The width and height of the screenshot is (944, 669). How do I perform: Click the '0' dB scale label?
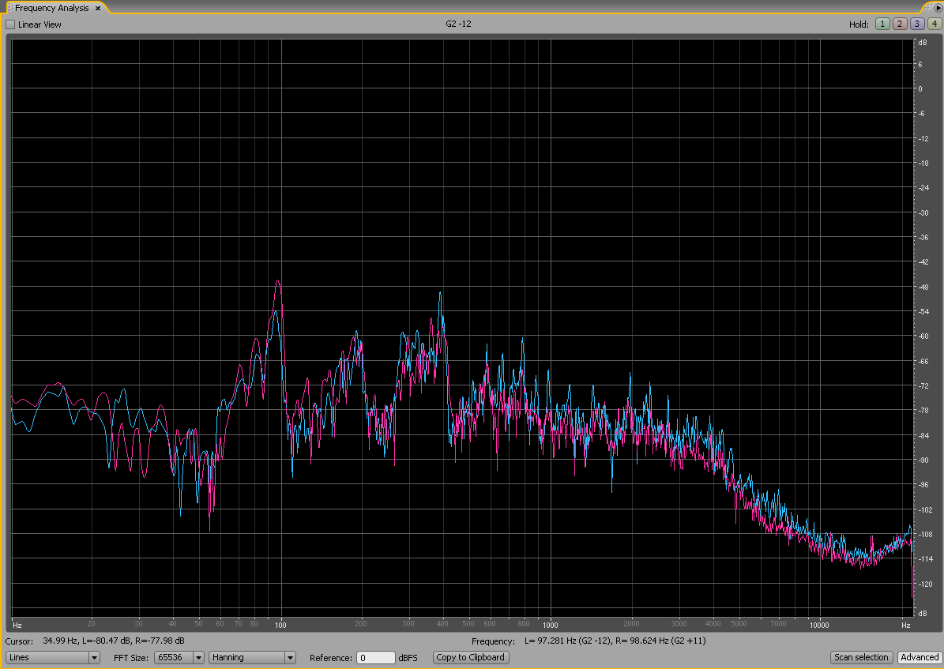[920, 89]
